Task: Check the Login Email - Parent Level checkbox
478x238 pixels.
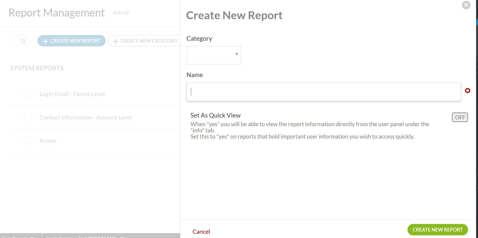Action: point(27,94)
